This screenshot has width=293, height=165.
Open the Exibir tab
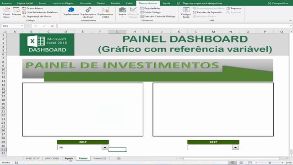[129, 3]
